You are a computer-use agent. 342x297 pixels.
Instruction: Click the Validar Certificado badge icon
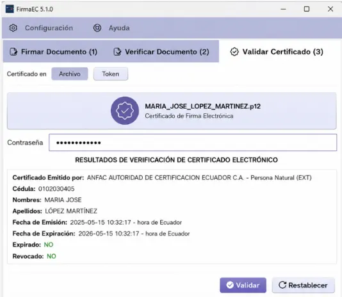234,52
